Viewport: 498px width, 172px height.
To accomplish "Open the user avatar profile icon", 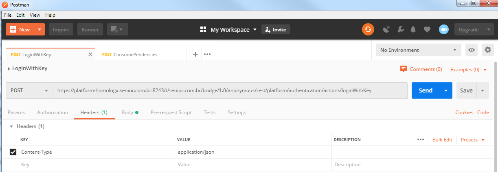I will click(443, 29).
